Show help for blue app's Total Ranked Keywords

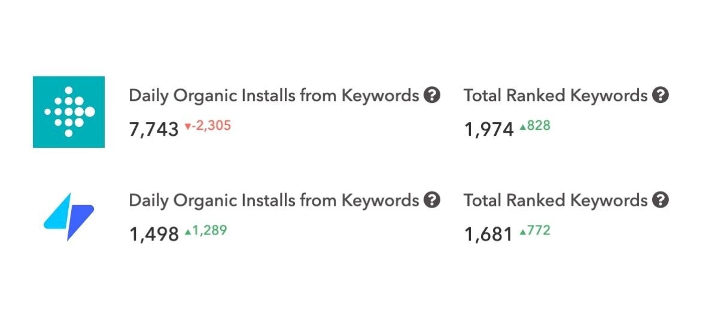(661, 200)
